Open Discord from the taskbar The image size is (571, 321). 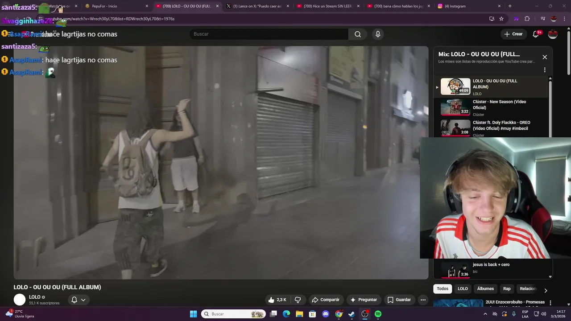pos(326,314)
